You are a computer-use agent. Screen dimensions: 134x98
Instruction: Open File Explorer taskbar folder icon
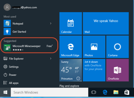pyautogui.click(x=116, y=92)
